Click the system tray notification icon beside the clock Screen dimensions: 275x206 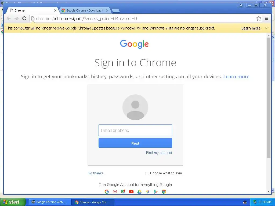[x=255, y=202]
